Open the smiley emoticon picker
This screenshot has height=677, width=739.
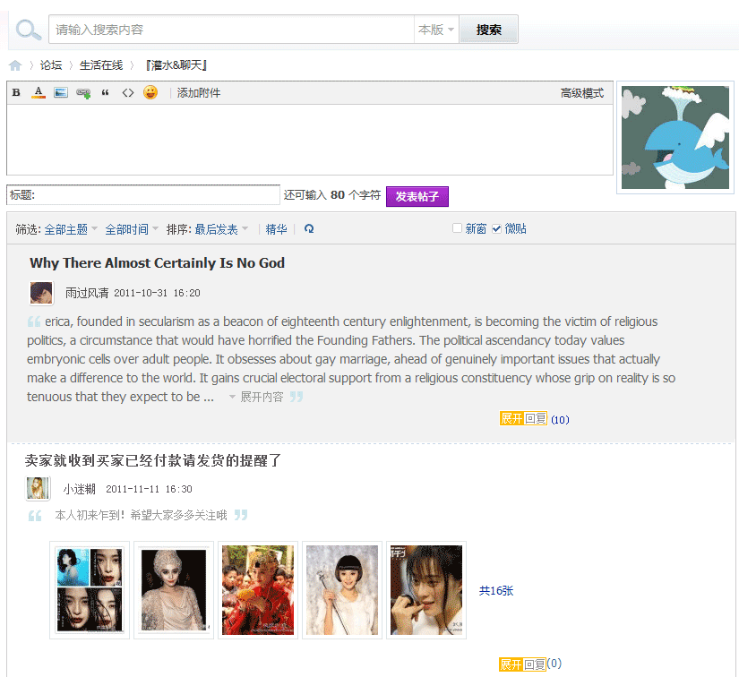pos(150,92)
